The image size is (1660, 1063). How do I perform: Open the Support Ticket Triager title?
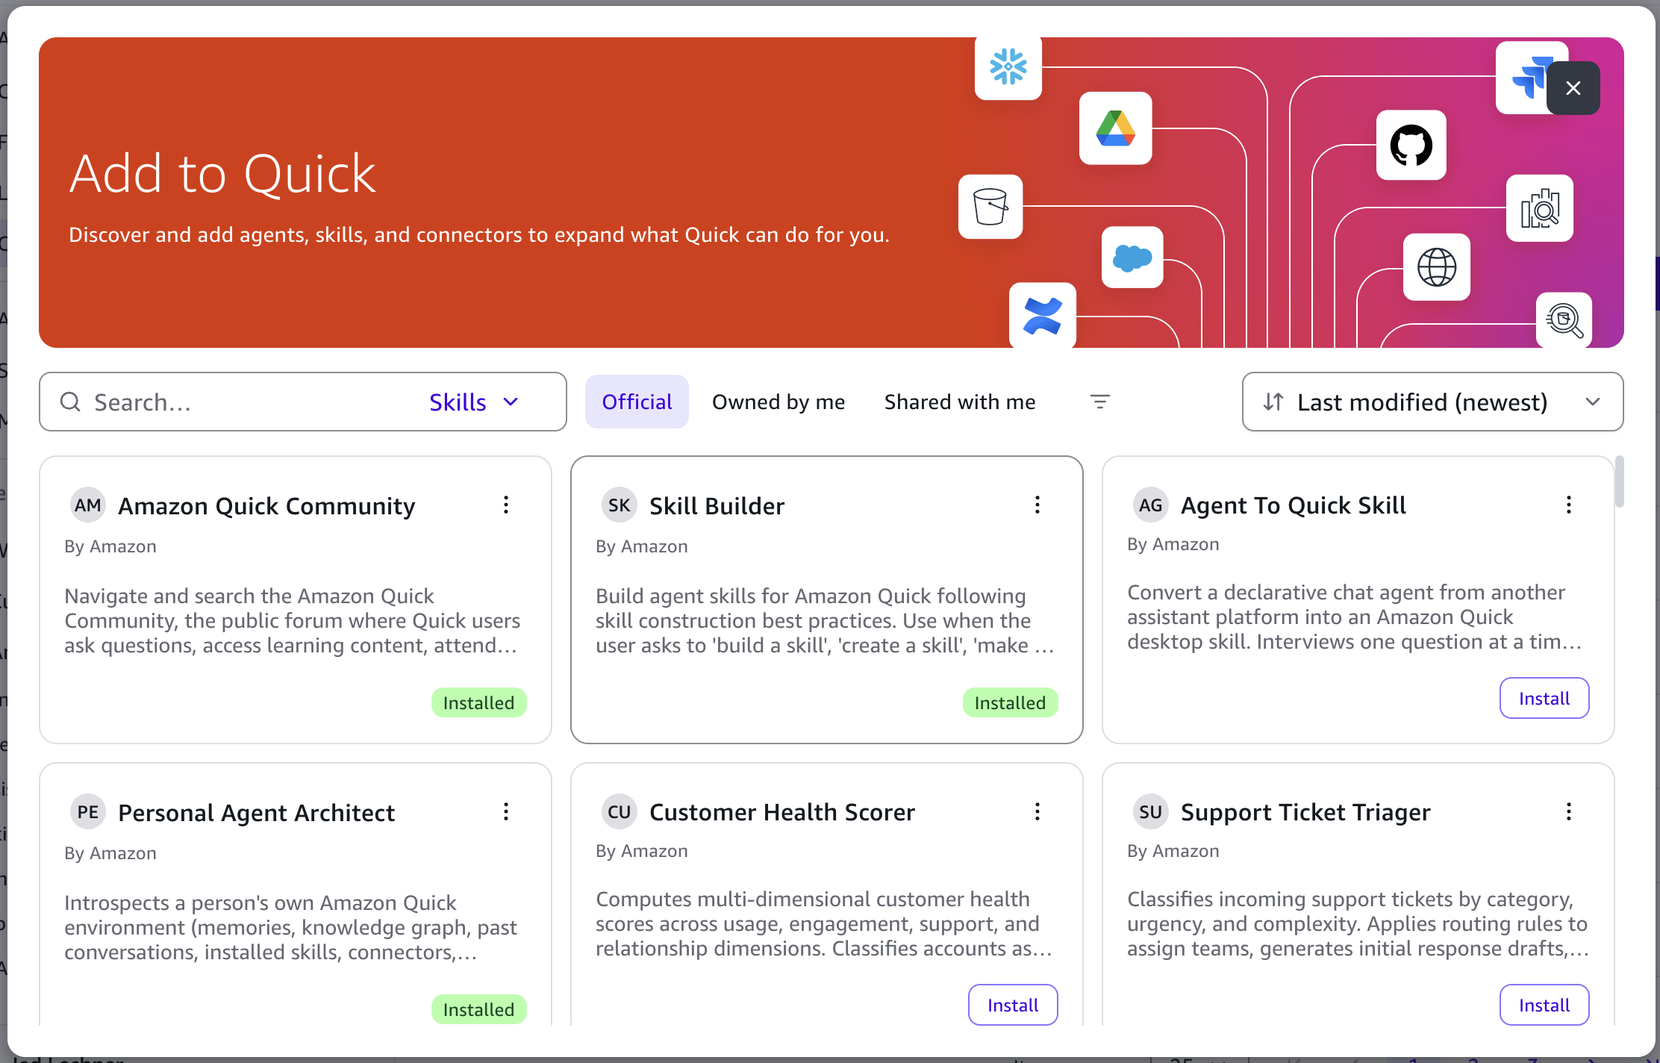pyautogui.click(x=1305, y=812)
